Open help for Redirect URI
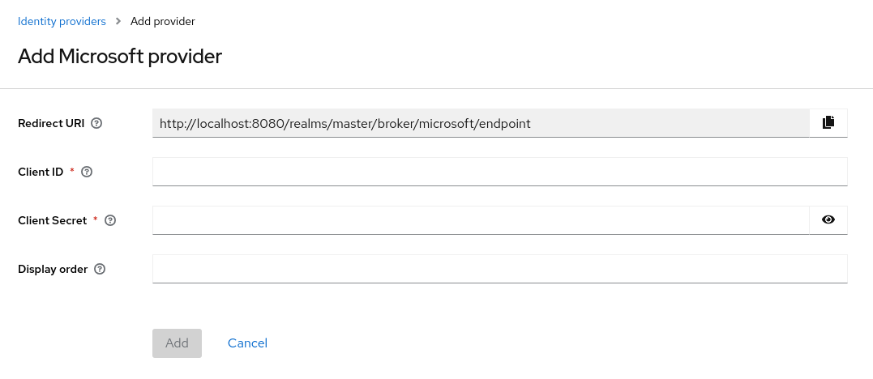 [96, 124]
